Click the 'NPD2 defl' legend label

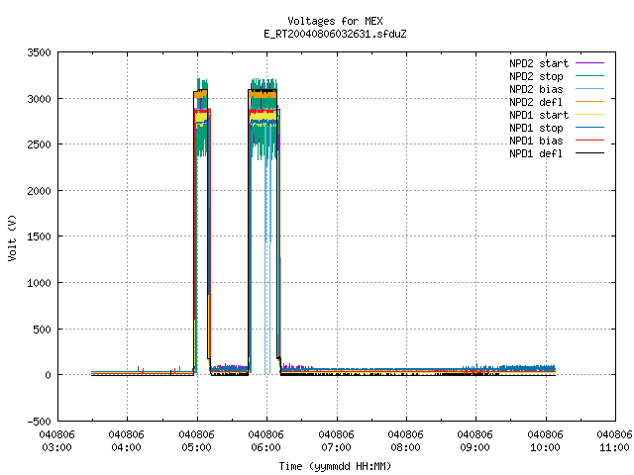click(536, 102)
